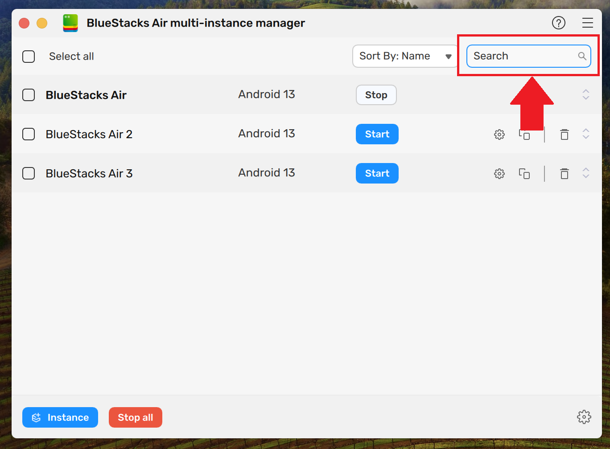Click the red close window button
This screenshot has width=610, height=449.
pyautogui.click(x=24, y=23)
